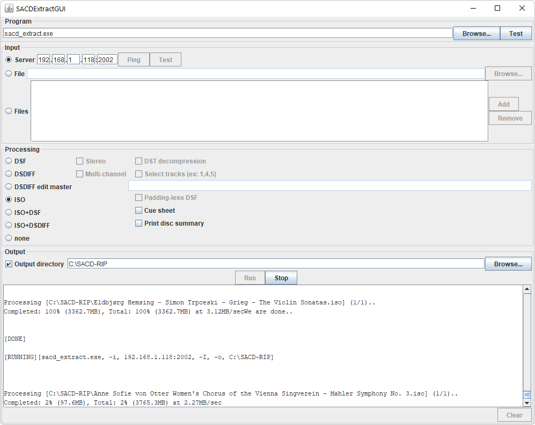535x425 pixels.
Task: Click the Run button
Action: point(250,278)
